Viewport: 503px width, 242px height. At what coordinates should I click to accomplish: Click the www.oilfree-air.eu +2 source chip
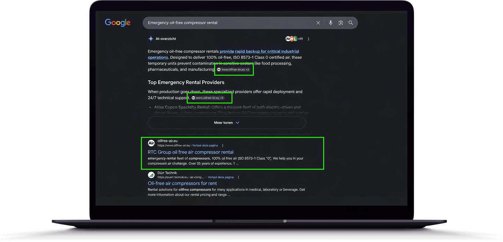coord(208,98)
